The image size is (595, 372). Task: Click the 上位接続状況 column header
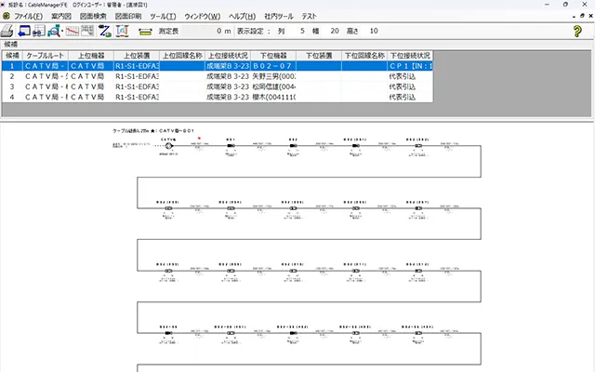(x=227, y=56)
